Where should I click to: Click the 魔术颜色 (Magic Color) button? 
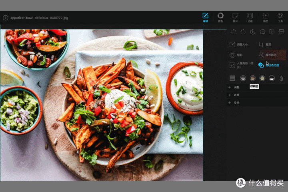pos(272,55)
